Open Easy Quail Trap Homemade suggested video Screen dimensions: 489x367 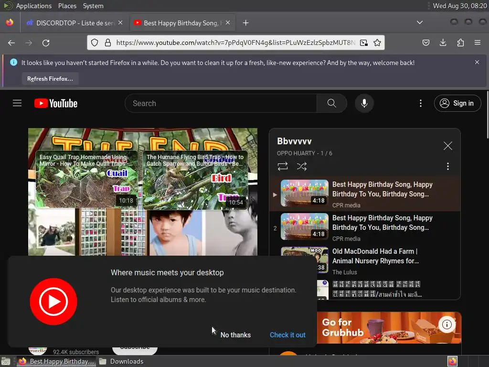pyautogui.click(x=87, y=180)
